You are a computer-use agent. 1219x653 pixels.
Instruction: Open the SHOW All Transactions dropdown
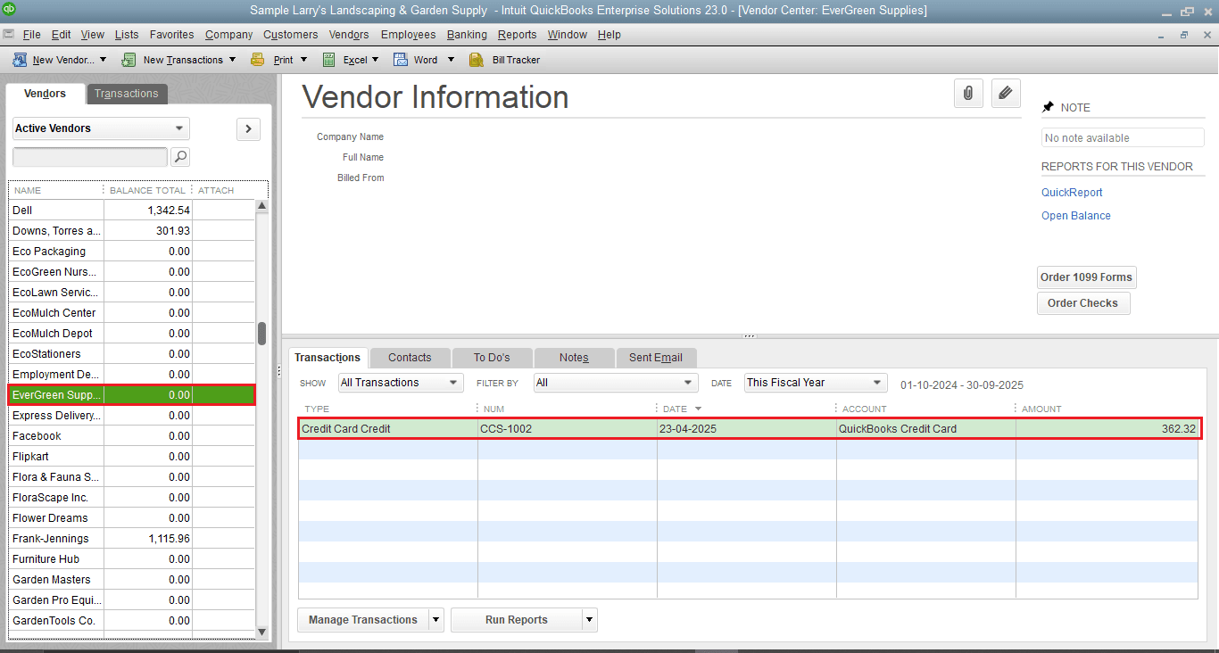click(400, 382)
